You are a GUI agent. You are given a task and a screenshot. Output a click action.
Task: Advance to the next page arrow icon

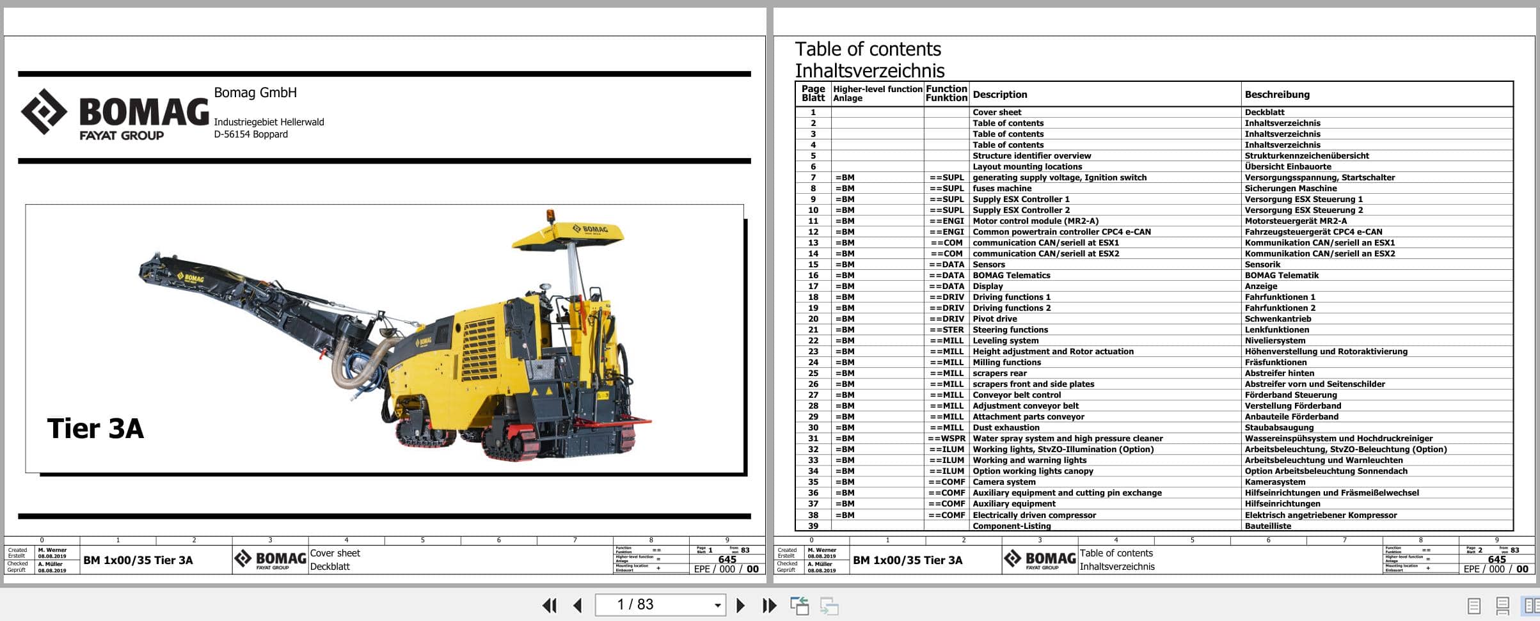[x=742, y=604]
